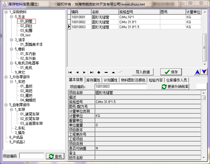210x164 pixels.
Task: Click 项目编码 field showing 10010003
Action: [121, 86]
